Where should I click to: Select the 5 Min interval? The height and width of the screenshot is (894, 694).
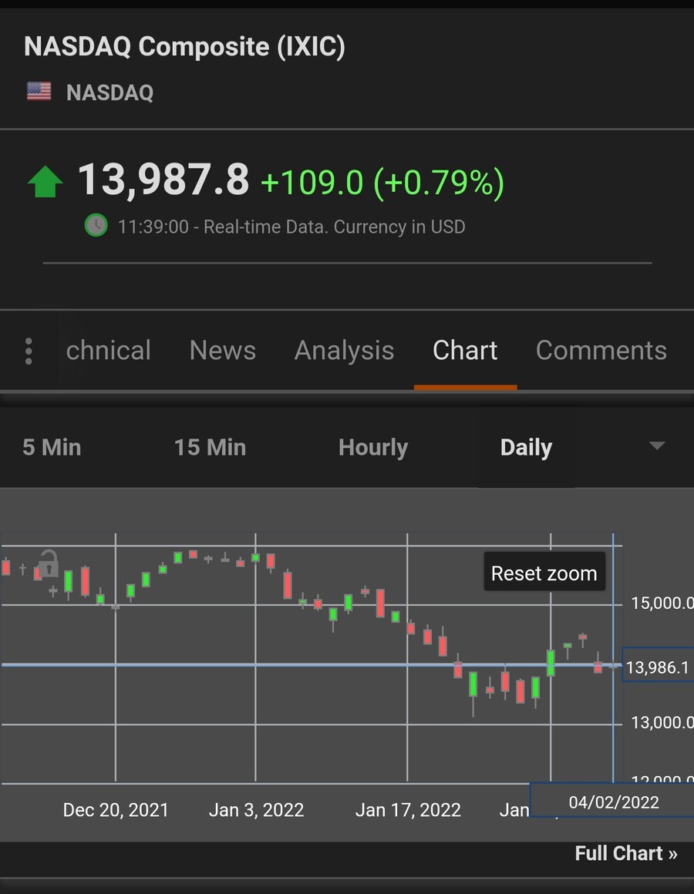(52, 448)
